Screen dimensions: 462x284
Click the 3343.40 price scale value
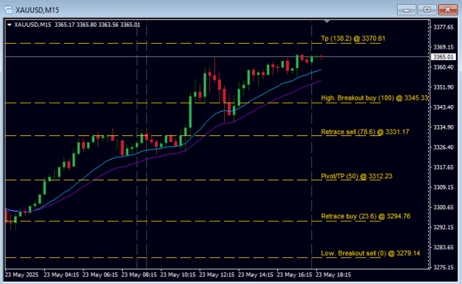pyautogui.click(x=443, y=107)
